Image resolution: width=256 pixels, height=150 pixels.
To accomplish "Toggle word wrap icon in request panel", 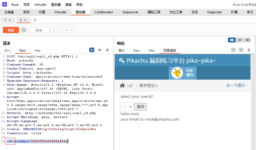I will [92, 50].
